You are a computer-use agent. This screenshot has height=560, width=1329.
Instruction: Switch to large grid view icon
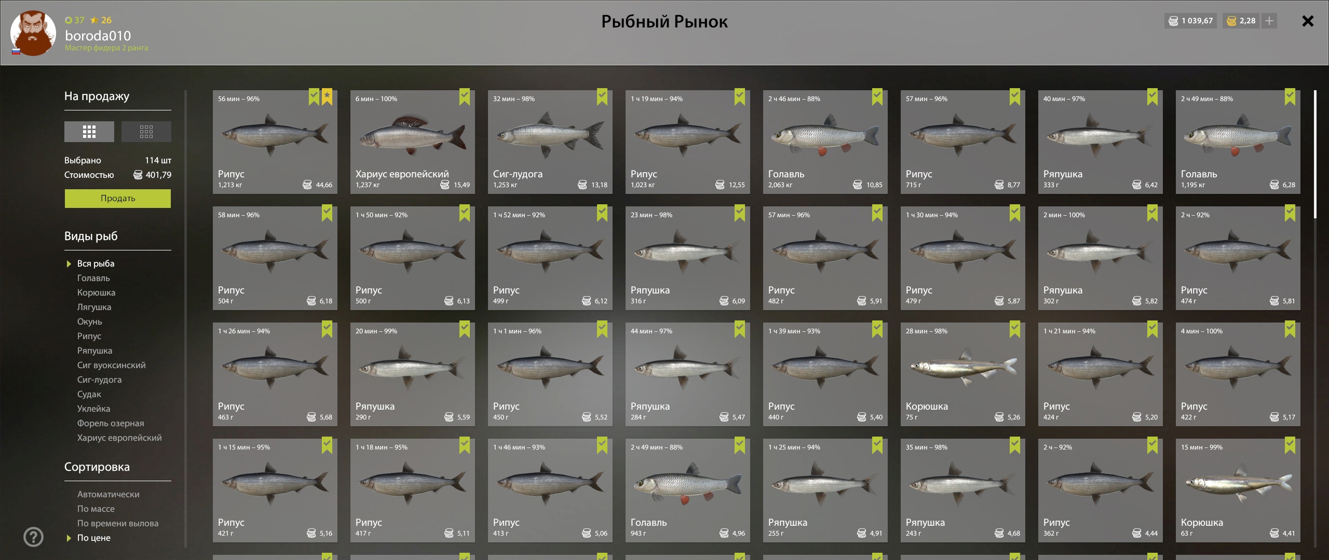(89, 132)
